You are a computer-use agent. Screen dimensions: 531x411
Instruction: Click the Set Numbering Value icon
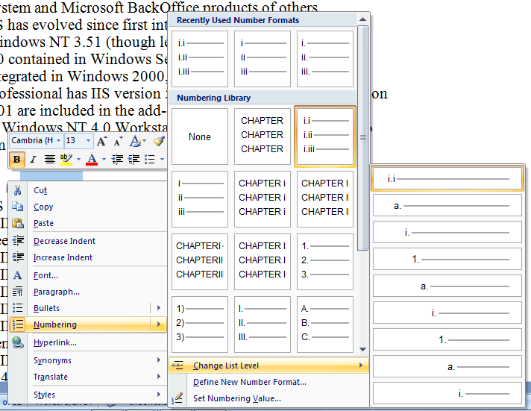tap(177, 398)
